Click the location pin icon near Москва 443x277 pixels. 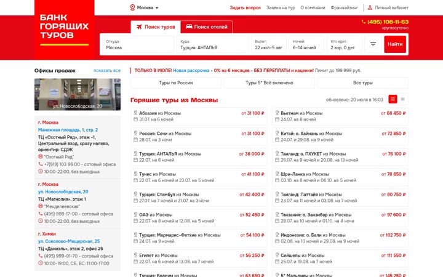(x=132, y=7)
